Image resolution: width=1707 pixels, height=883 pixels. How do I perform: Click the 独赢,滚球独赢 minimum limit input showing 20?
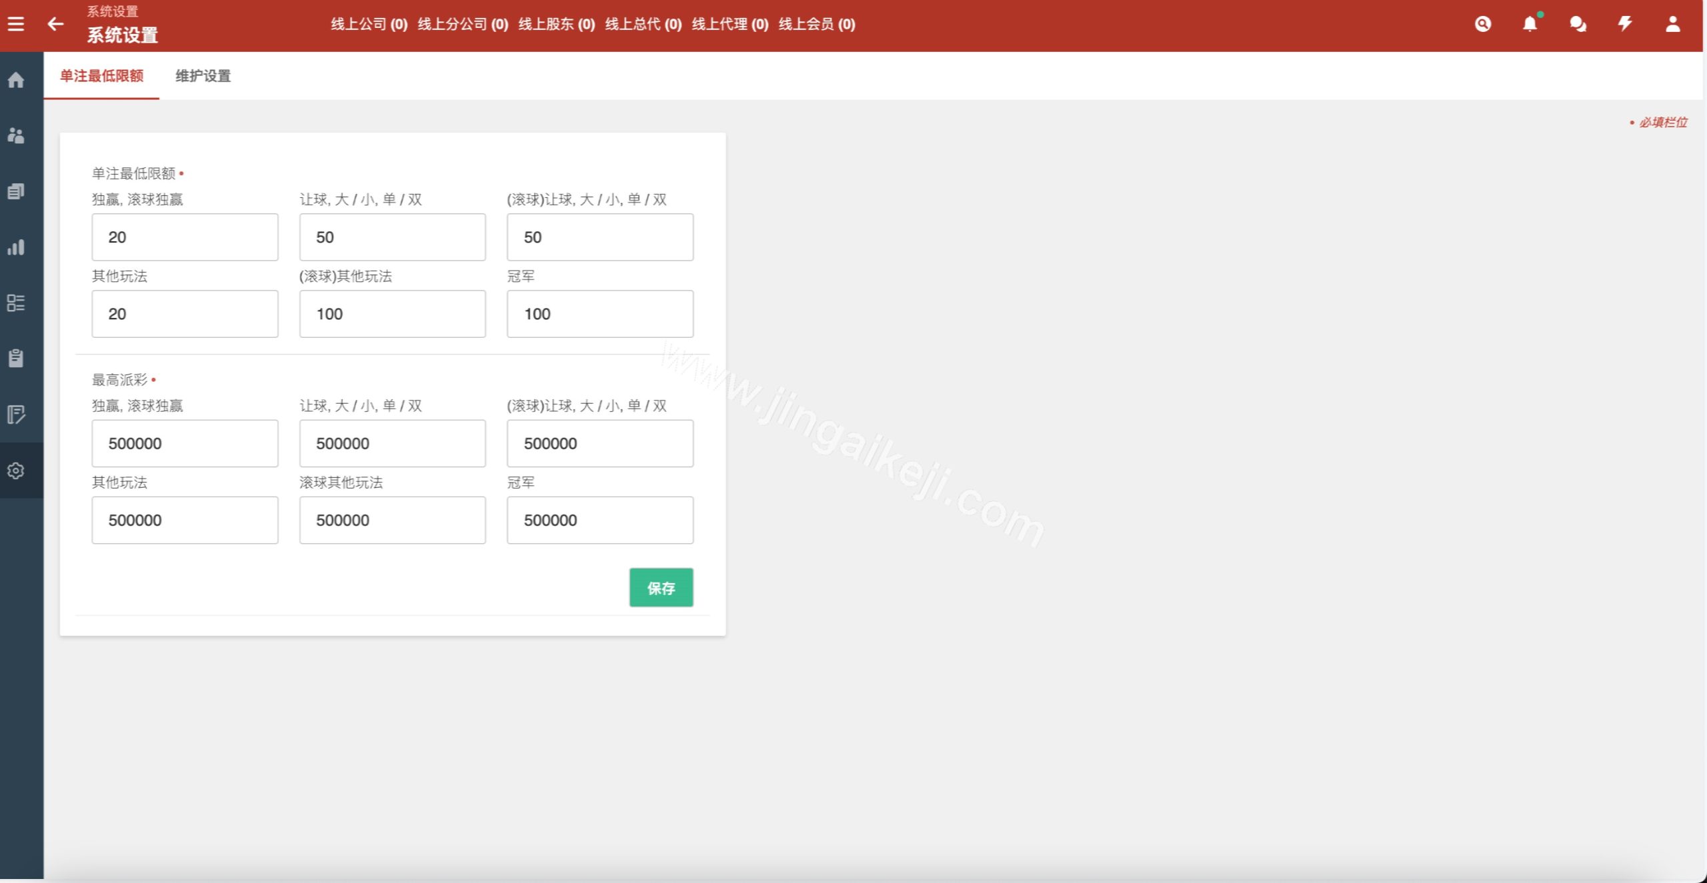185,237
